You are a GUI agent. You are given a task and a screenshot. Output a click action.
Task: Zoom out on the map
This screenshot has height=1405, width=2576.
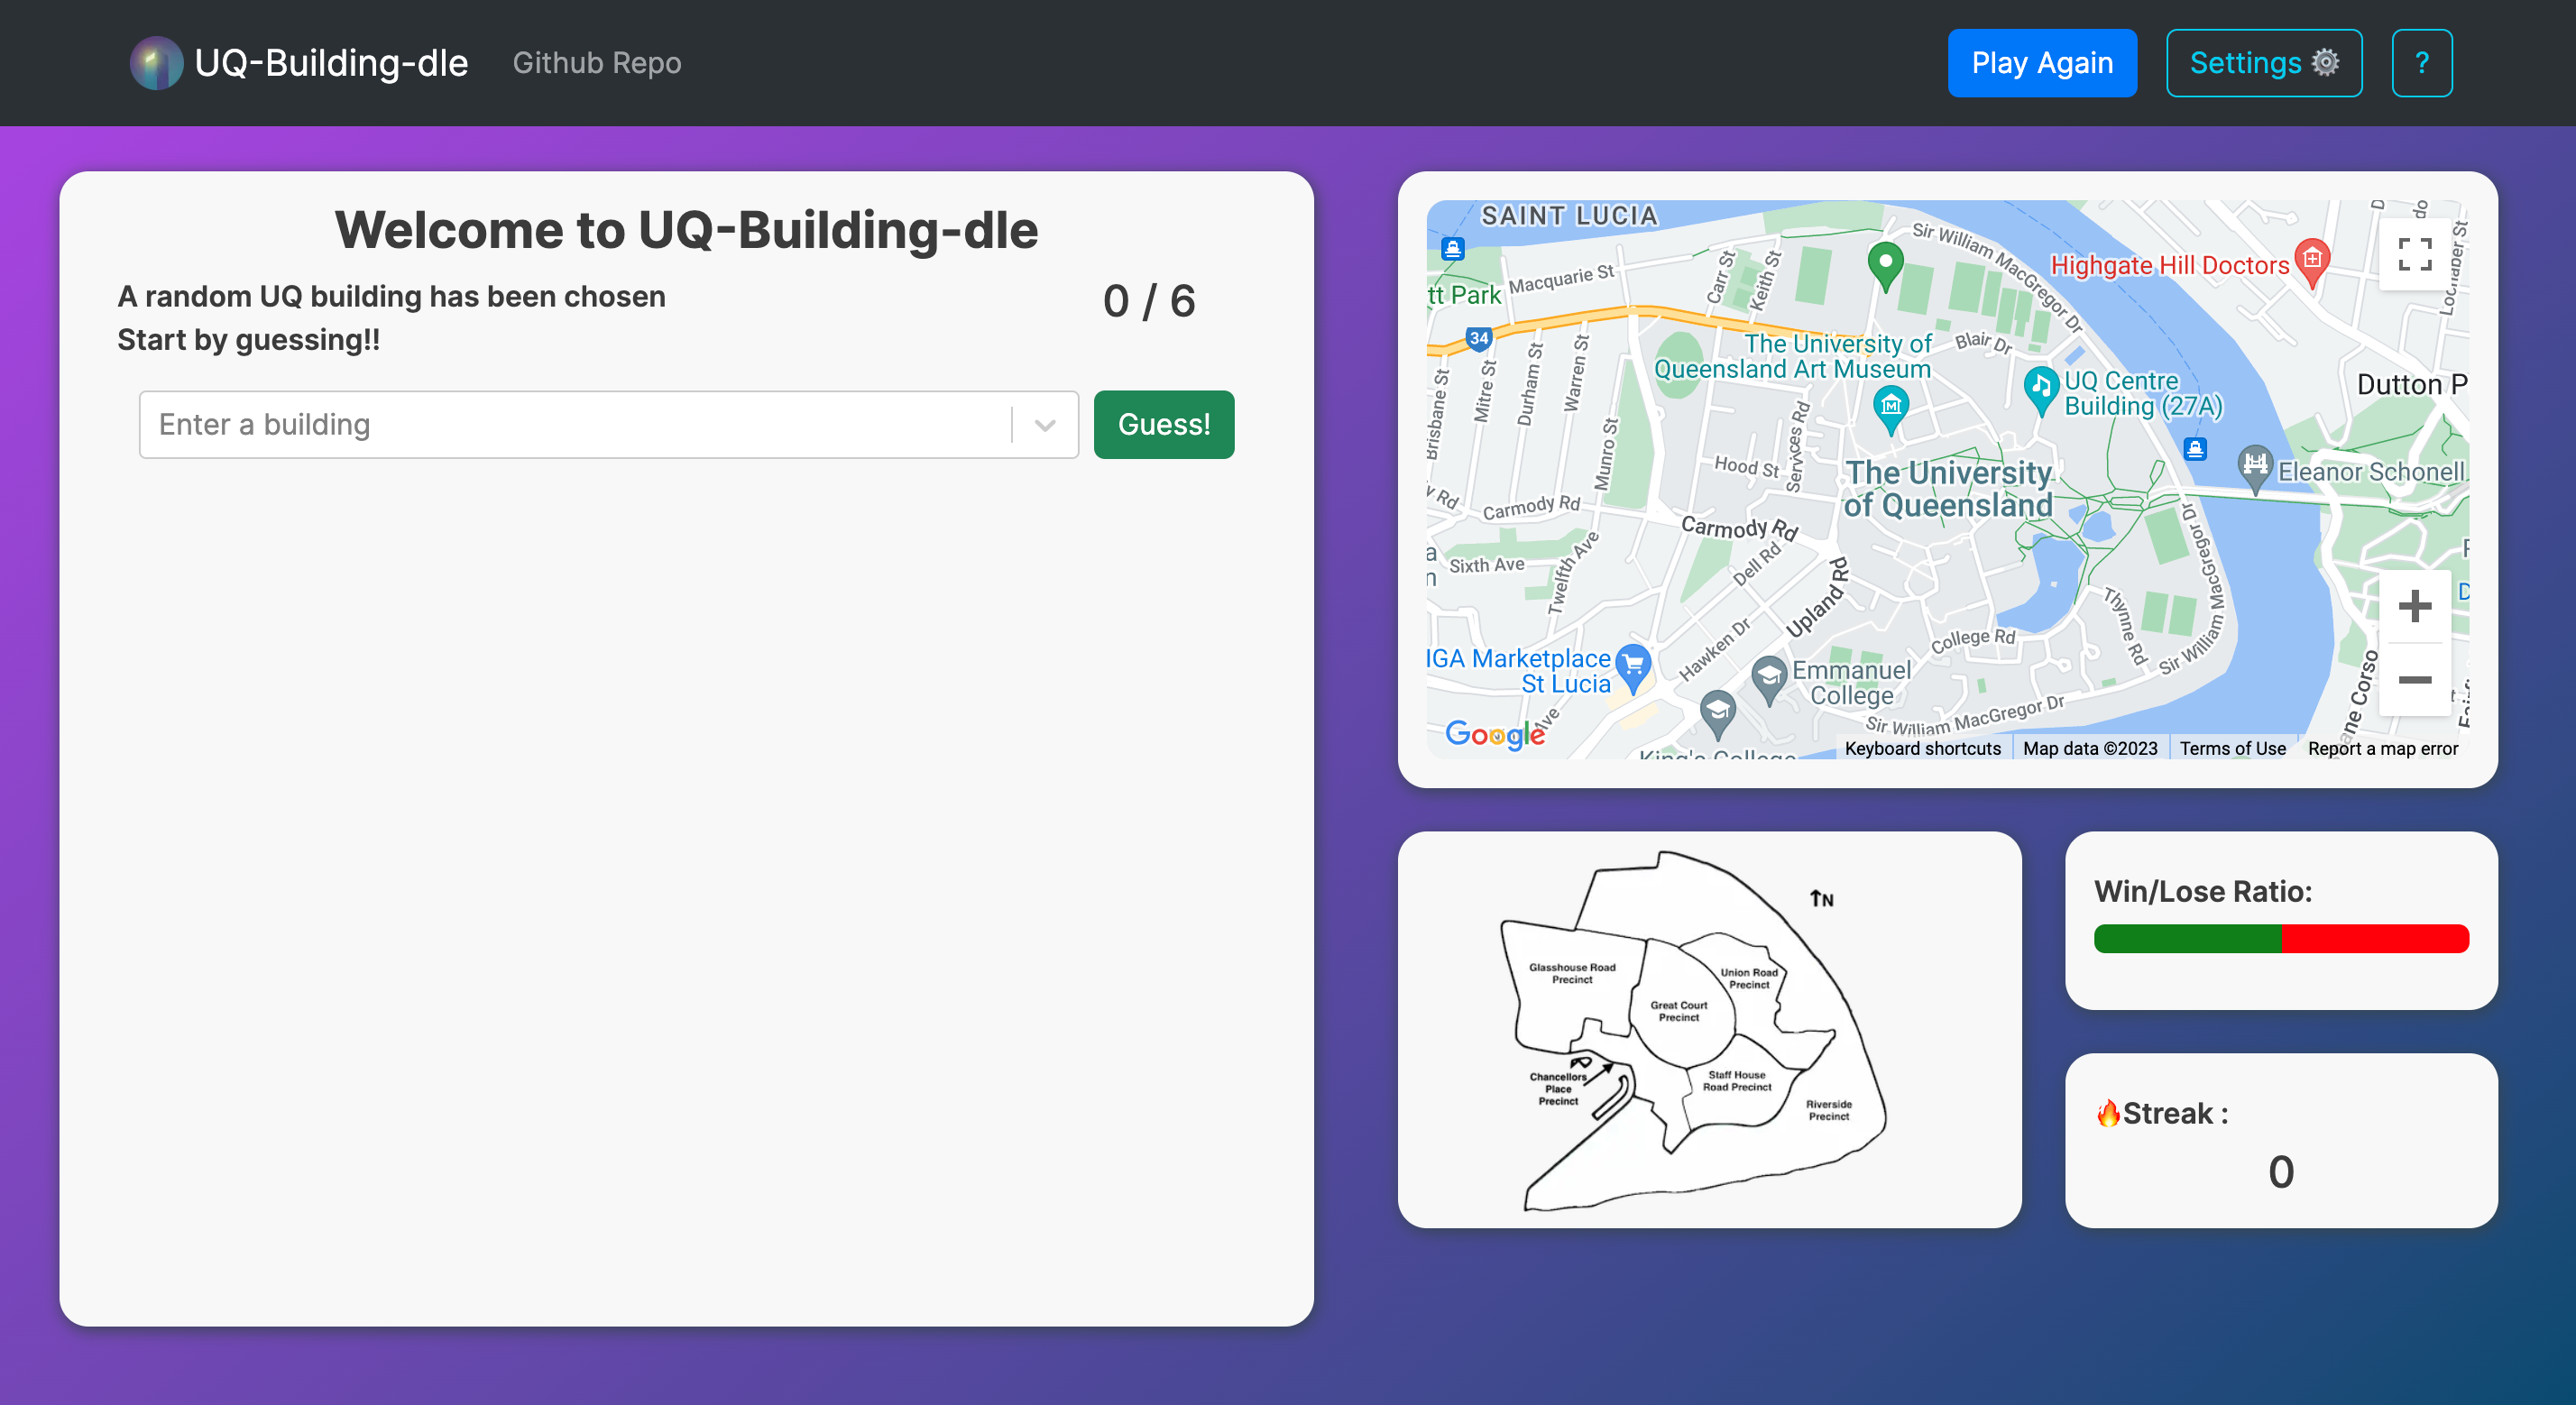point(2414,680)
